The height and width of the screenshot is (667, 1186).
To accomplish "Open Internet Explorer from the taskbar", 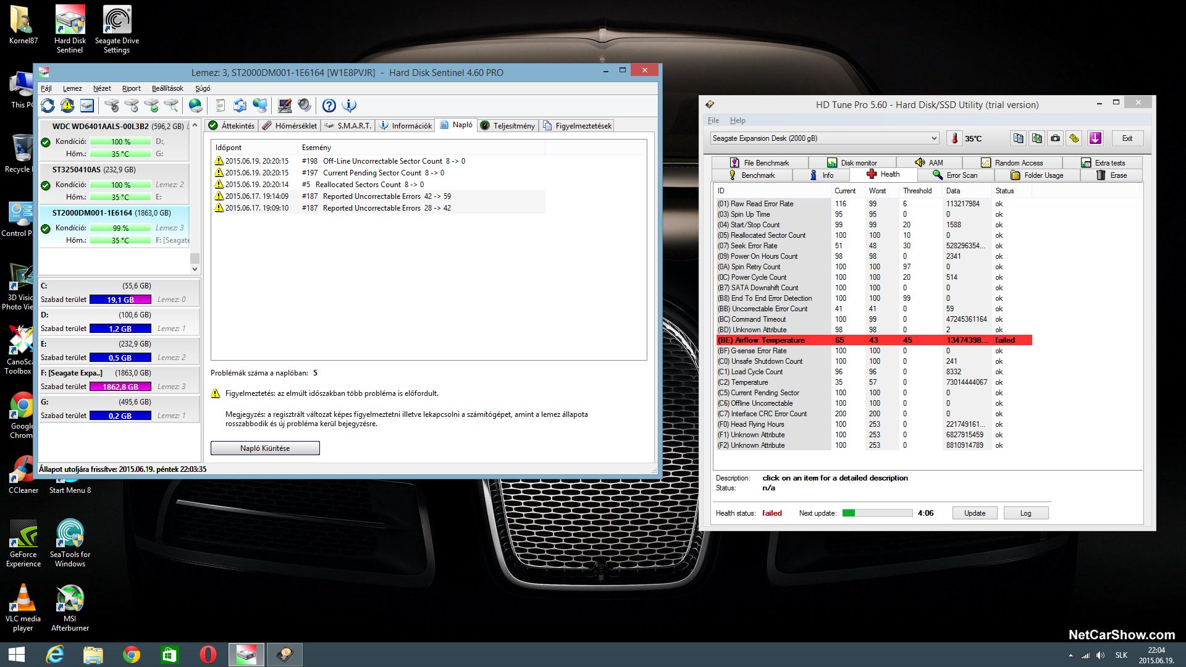I will (x=55, y=655).
